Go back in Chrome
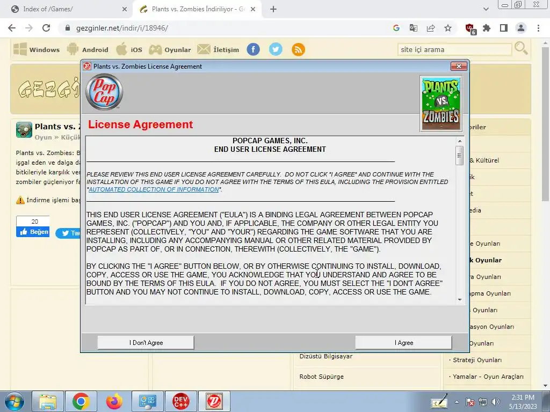Image resolution: width=550 pixels, height=412 pixels. pyautogui.click(x=12, y=28)
